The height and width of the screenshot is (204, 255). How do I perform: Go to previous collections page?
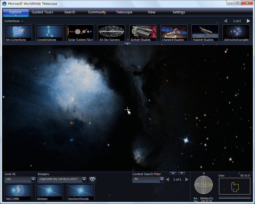coord(225,21)
